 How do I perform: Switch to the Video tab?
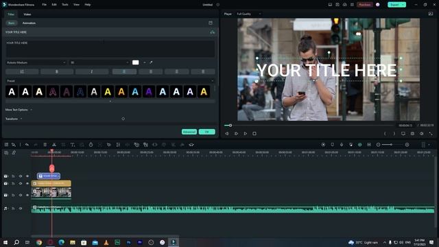pyautogui.click(x=27, y=14)
